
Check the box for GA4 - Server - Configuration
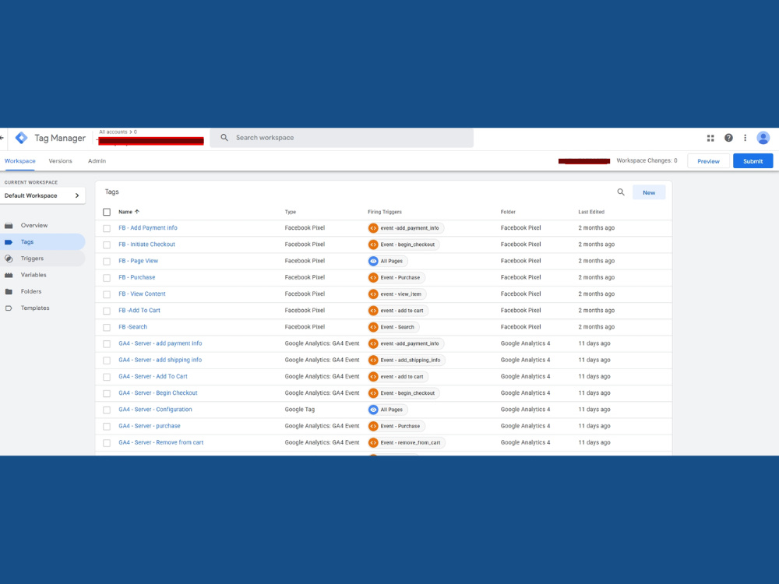[107, 410]
